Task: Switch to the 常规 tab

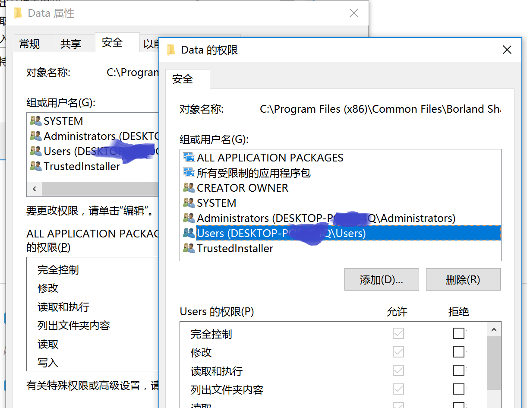Action: pyautogui.click(x=28, y=42)
